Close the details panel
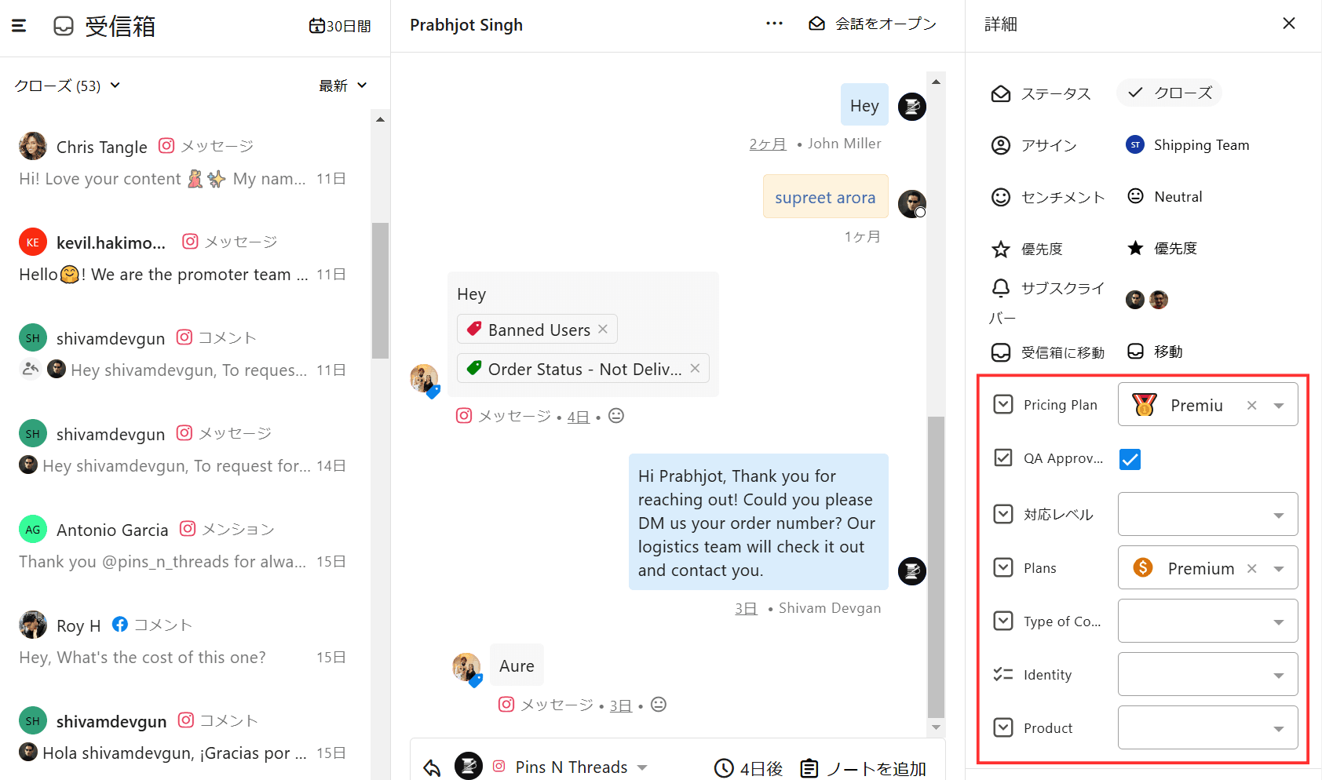1322x780 pixels. click(x=1288, y=24)
